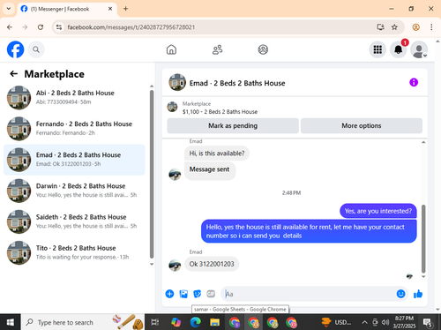Click the 'Hi, is this available?' message
The image size is (441, 330).
coord(217,154)
